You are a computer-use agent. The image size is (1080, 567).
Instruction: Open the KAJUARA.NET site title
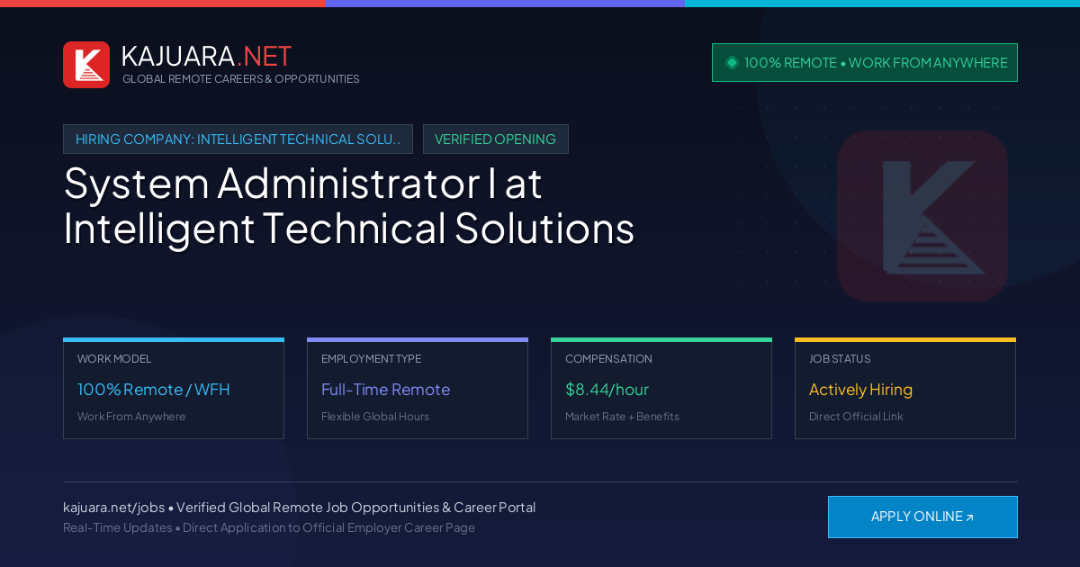coord(206,56)
